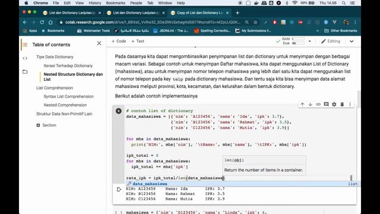Open Bluetooth status menu

(287, 3)
